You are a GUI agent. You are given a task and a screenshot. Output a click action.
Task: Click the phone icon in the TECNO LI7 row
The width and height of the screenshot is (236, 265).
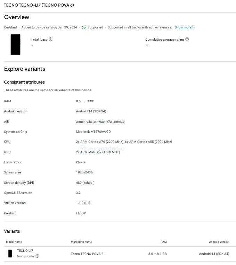(x=10, y=254)
